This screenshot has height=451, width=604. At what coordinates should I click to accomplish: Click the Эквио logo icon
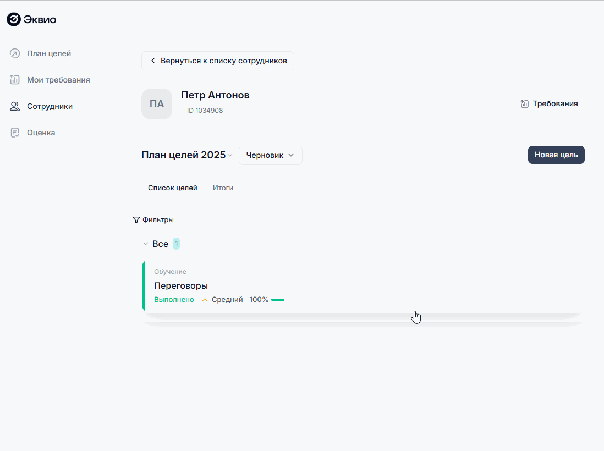point(14,20)
